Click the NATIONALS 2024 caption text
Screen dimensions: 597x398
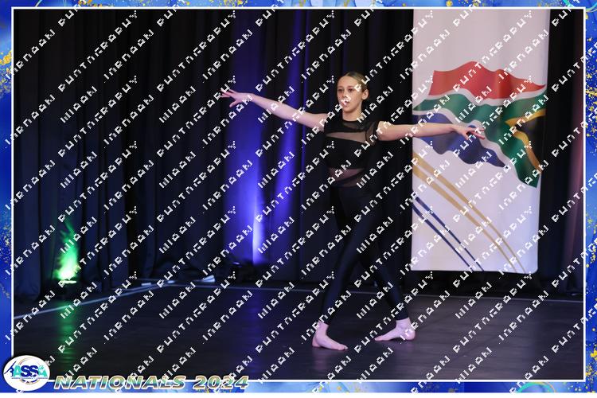[x=151, y=382]
